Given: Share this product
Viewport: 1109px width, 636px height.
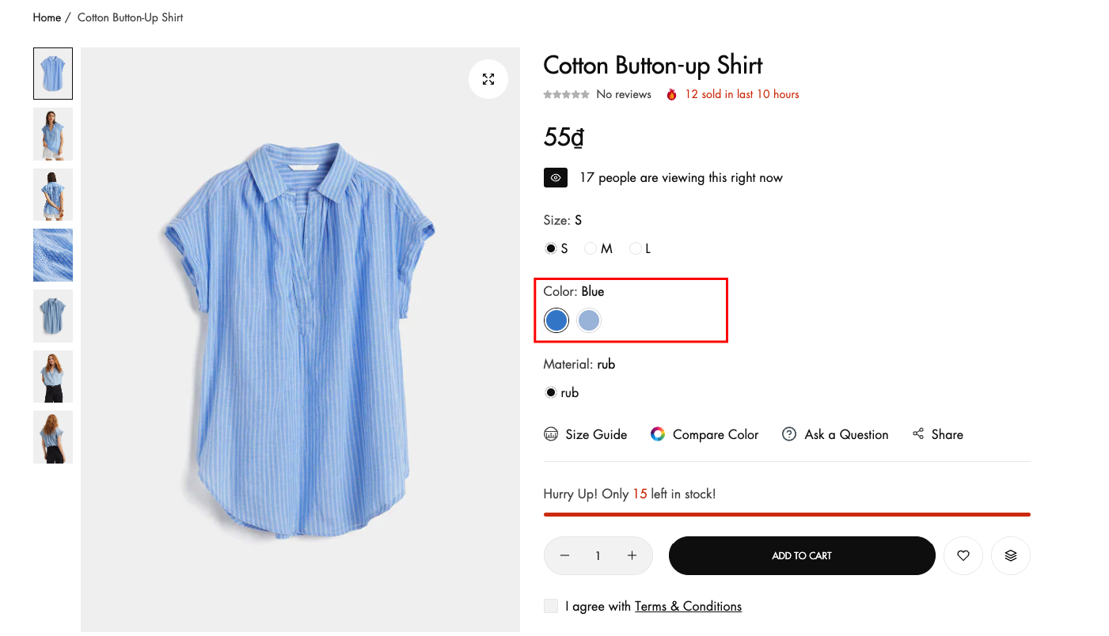Looking at the screenshot, I should 938,434.
